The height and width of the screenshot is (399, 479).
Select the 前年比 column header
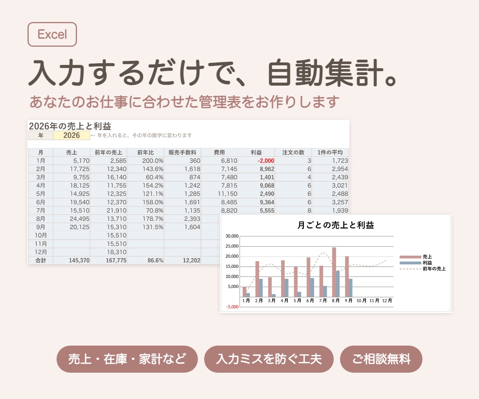pos(146,152)
